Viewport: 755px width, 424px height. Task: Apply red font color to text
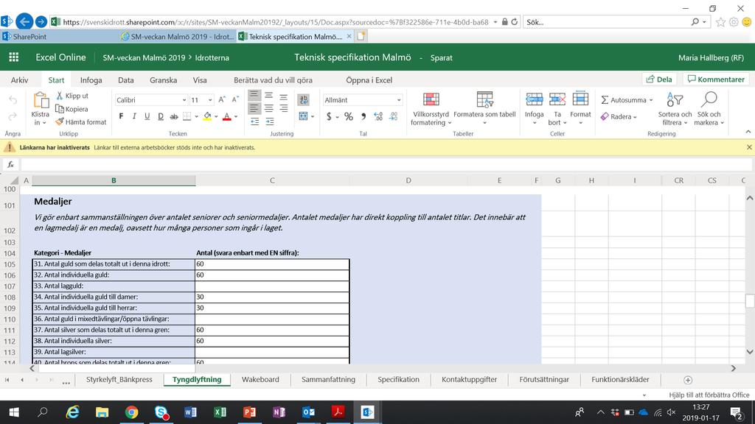[x=227, y=116]
